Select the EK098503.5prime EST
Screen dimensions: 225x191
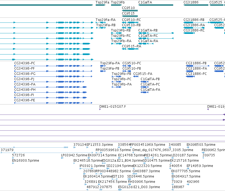(188, 148)
